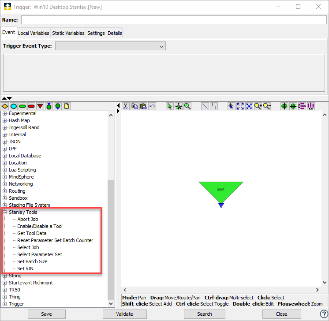Collapse the Stanley Tools tree node
Screen dimensions: 329x321
point(4,213)
